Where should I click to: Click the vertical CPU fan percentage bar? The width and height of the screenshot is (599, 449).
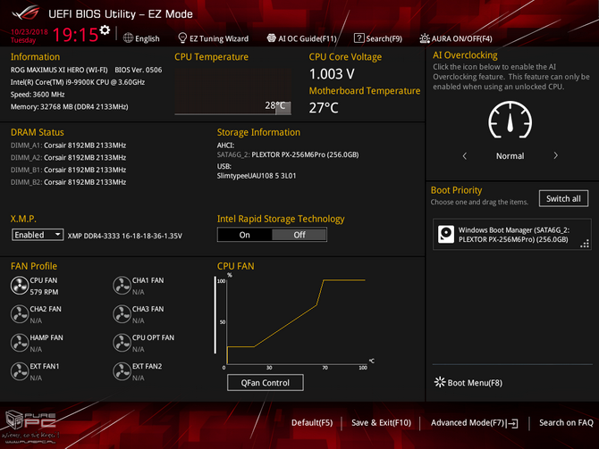(215, 315)
